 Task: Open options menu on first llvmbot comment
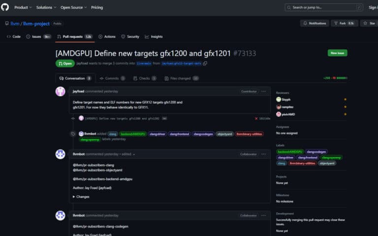click(x=264, y=154)
